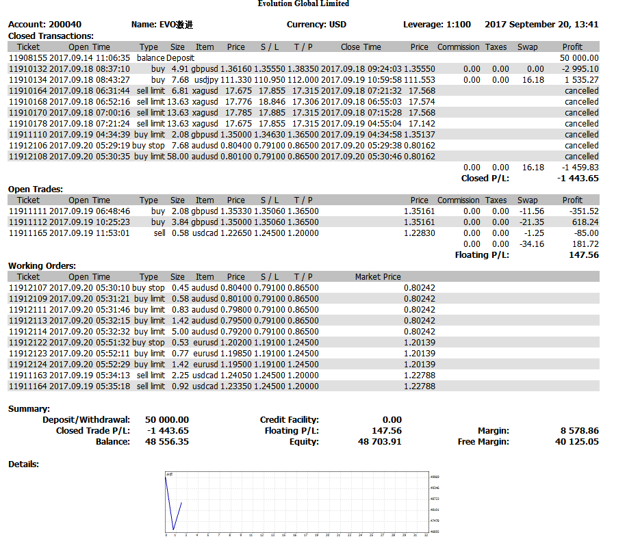This screenshot has height=539, width=640.
Task: Click the 1 535.27 profit value
Action: pyautogui.click(x=582, y=80)
